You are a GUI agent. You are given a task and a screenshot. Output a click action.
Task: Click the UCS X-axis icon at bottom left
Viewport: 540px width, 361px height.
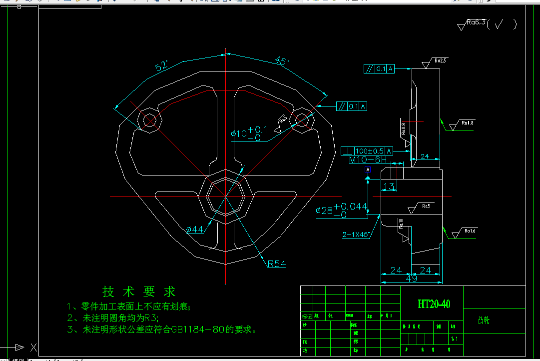[20, 346]
